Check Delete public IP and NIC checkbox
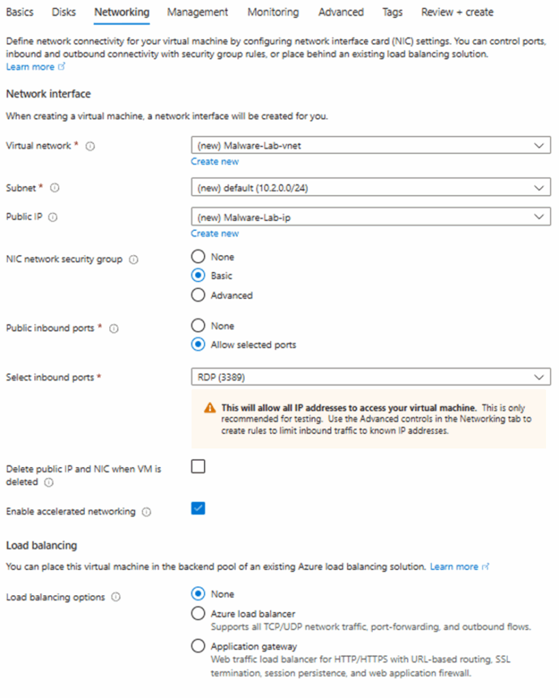Screen dimensions: 559x698 tap(198, 466)
